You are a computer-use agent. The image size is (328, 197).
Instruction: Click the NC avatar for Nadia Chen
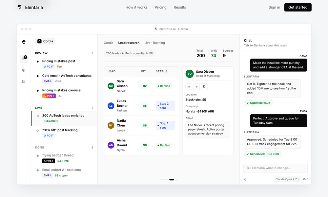(111, 125)
